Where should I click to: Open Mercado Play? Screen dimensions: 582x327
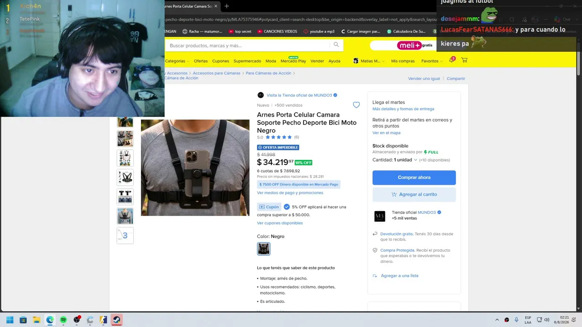[x=293, y=61]
